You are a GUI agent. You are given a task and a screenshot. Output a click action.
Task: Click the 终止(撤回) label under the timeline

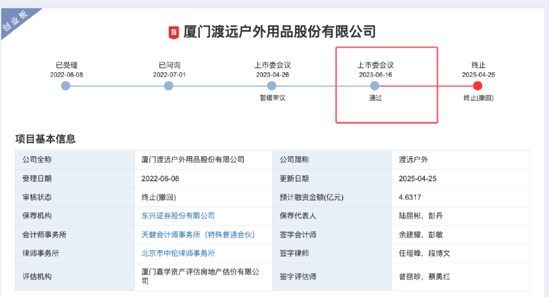478,98
